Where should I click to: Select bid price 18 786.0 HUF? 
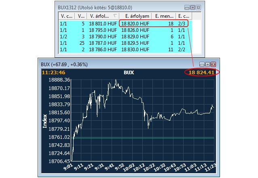click(103, 49)
